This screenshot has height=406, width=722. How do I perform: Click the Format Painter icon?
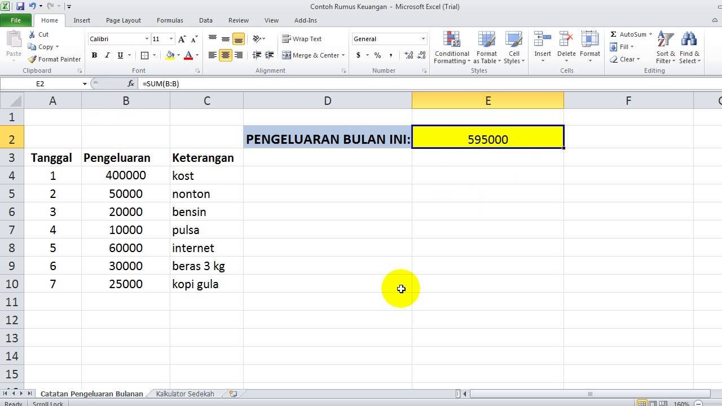click(33, 59)
